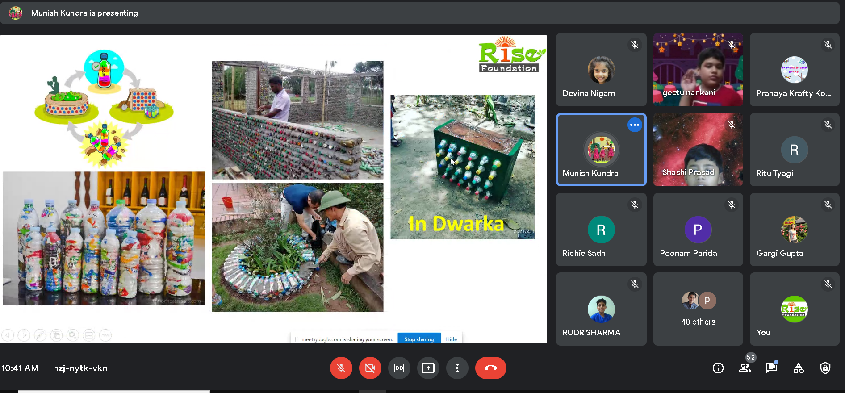Click Stop sharing button
Screen dimensions: 845x393
(x=418, y=339)
